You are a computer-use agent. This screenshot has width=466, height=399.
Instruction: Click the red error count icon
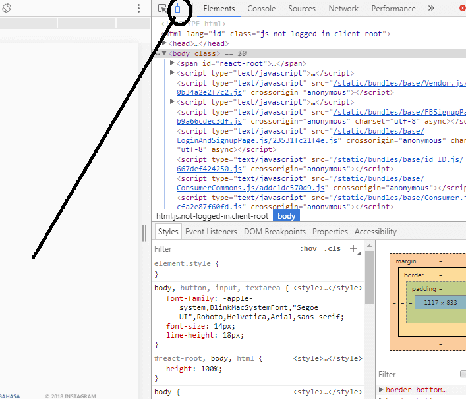coord(463,8)
